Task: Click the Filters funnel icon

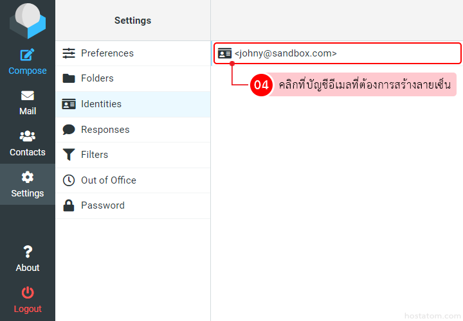Action: point(69,155)
